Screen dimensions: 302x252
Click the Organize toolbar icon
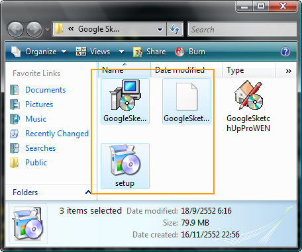(16, 52)
